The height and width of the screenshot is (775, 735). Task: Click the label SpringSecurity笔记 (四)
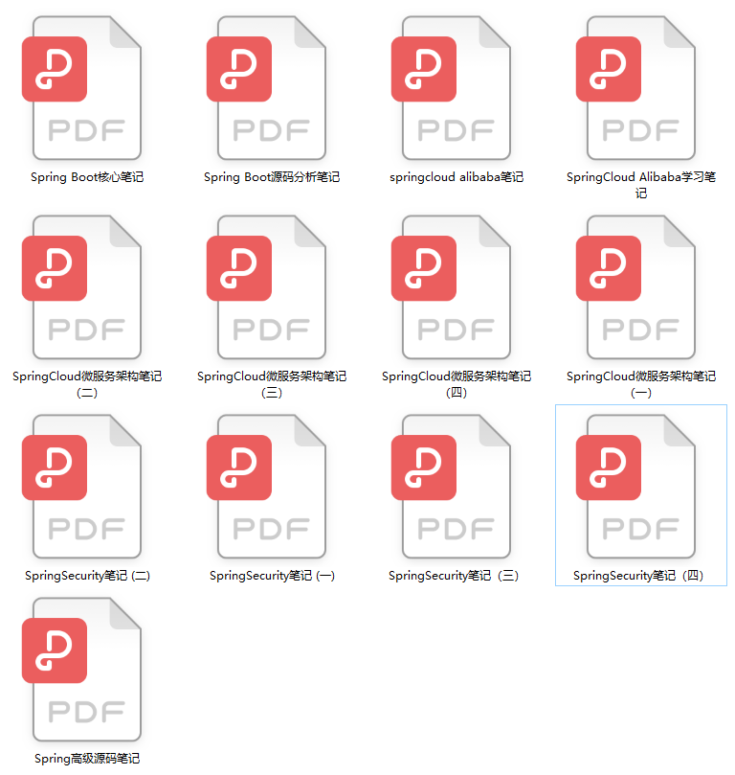[x=638, y=576]
